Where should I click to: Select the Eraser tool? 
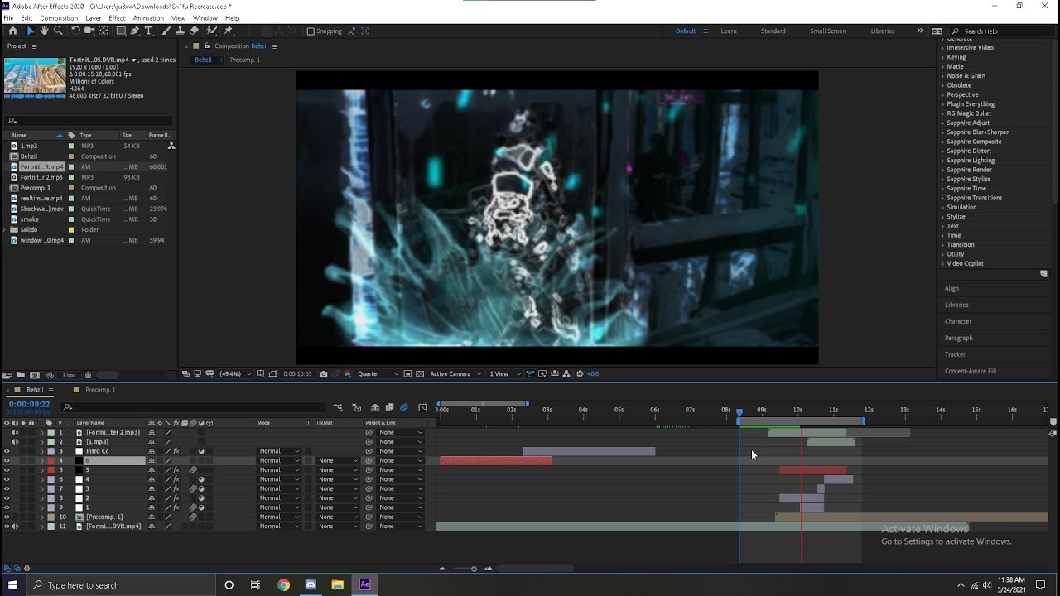pyautogui.click(x=194, y=31)
